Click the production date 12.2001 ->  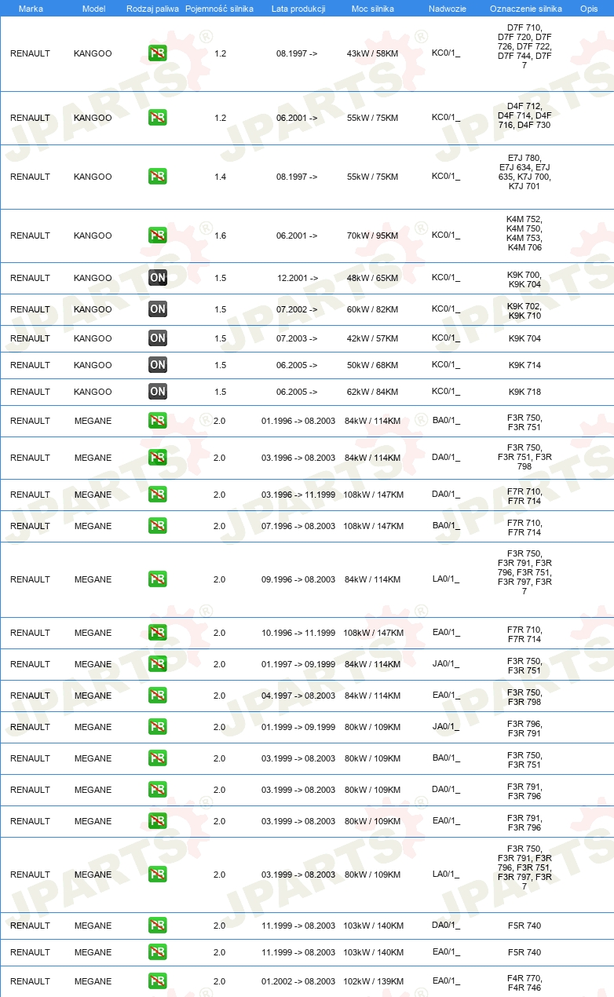(x=298, y=278)
